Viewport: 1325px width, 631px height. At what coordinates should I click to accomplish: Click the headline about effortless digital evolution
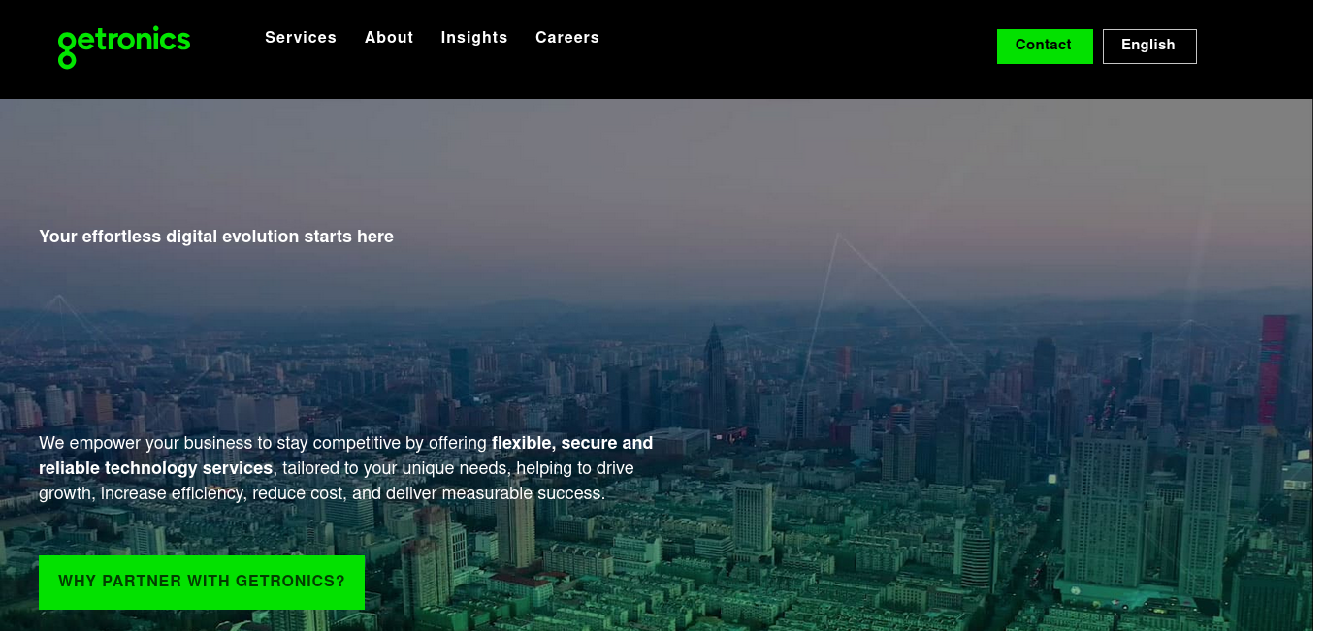216,237
